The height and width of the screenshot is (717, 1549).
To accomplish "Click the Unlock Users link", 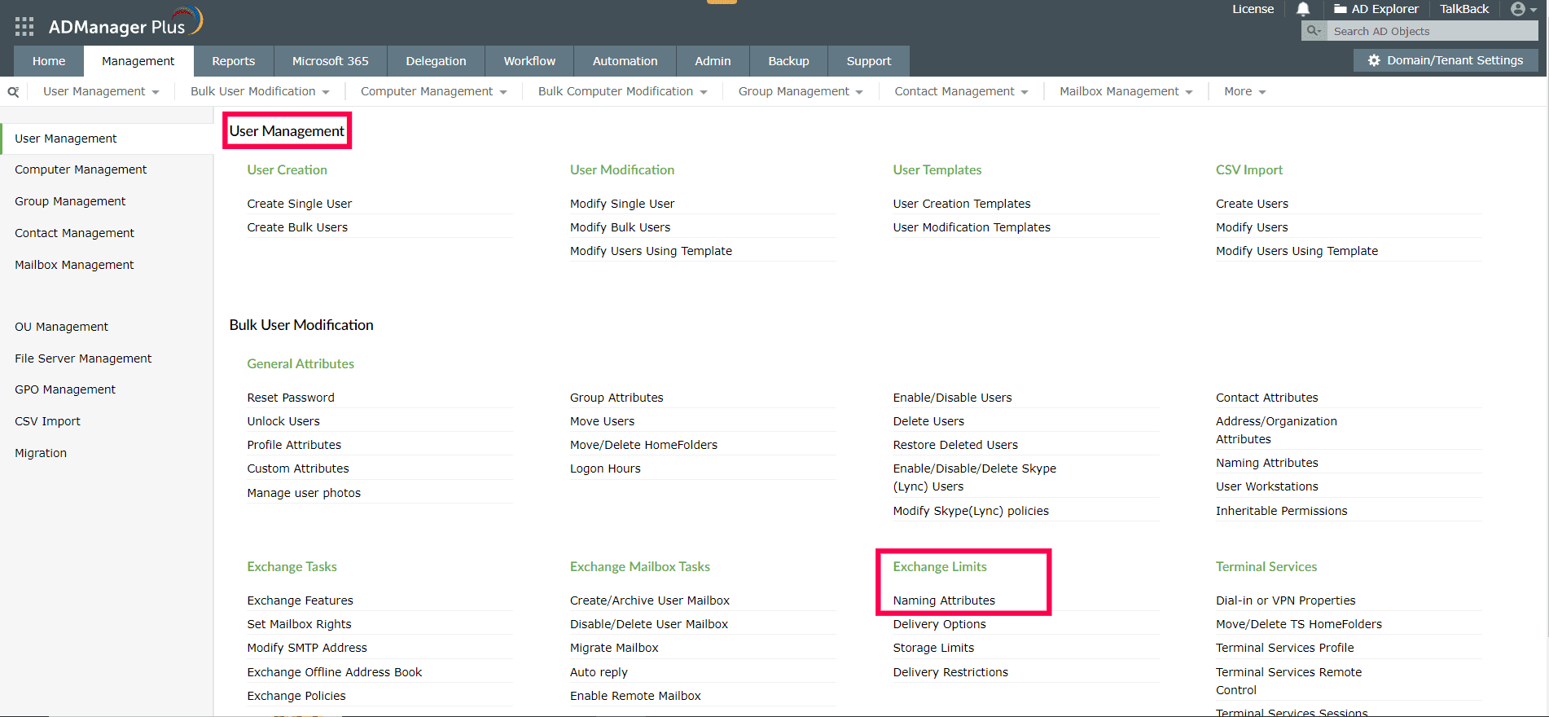I will click(x=283, y=421).
